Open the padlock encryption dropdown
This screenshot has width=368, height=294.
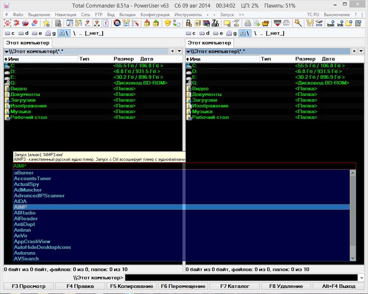point(188,23)
